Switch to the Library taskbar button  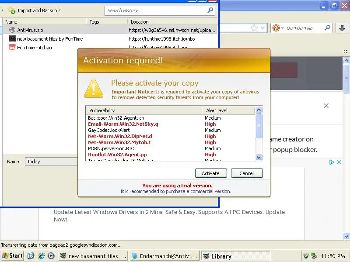point(235,256)
